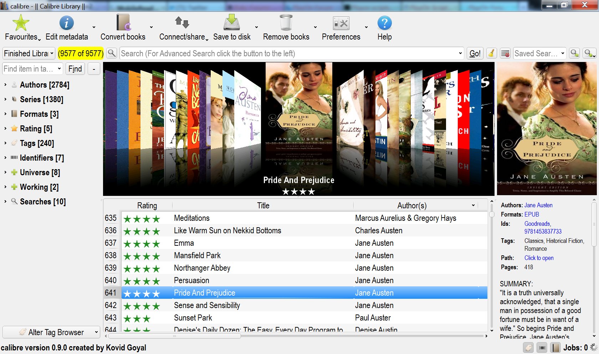
Task: Open the EPUB format link
Action: 532,214
